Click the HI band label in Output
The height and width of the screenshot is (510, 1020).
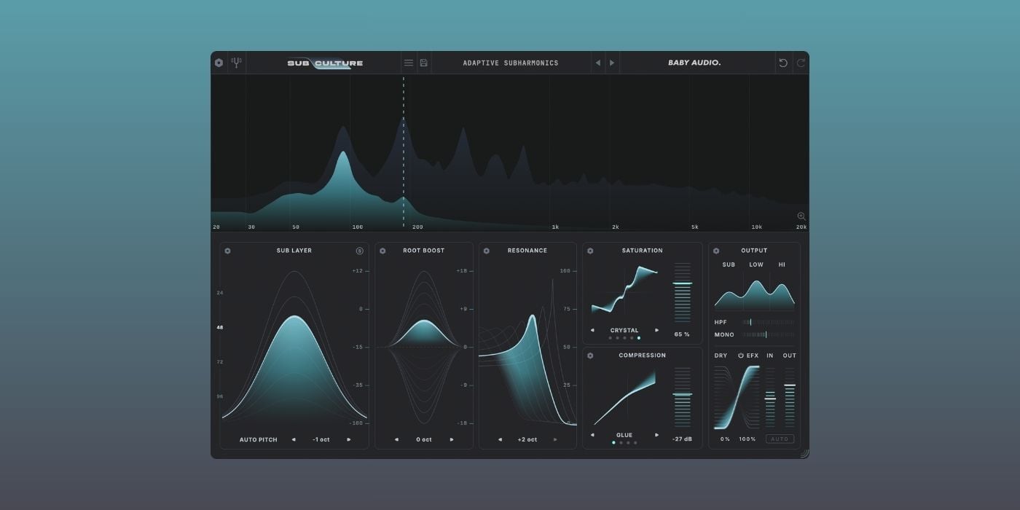point(782,264)
